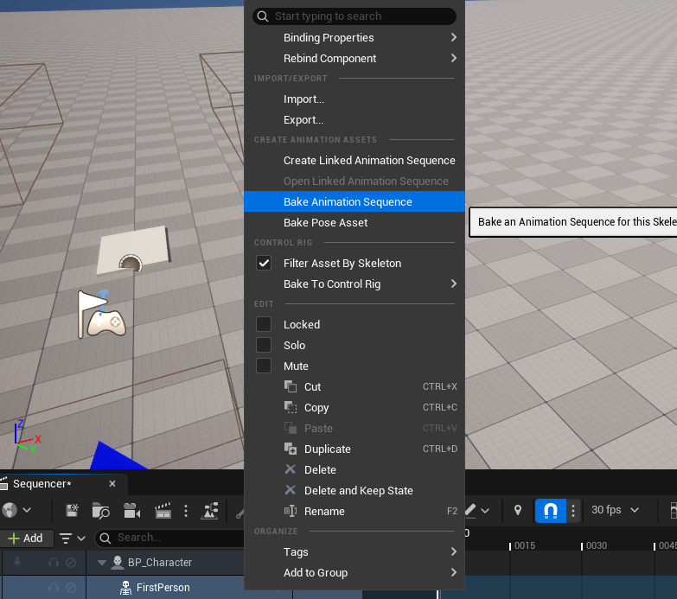
Task: Open the track filter options dropdown
Action: point(72,538)
